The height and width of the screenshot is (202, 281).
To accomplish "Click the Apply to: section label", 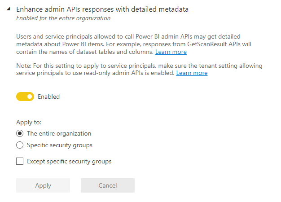I will 29,122.
